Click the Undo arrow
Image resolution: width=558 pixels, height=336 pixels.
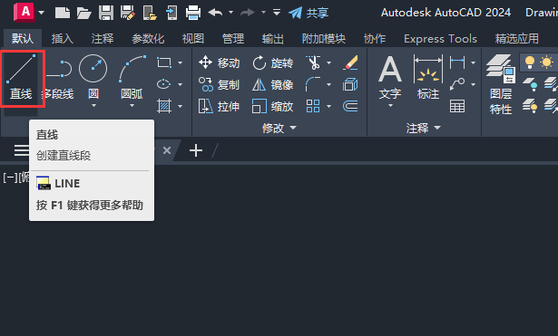pyautogui.click(x=215, y=13)
